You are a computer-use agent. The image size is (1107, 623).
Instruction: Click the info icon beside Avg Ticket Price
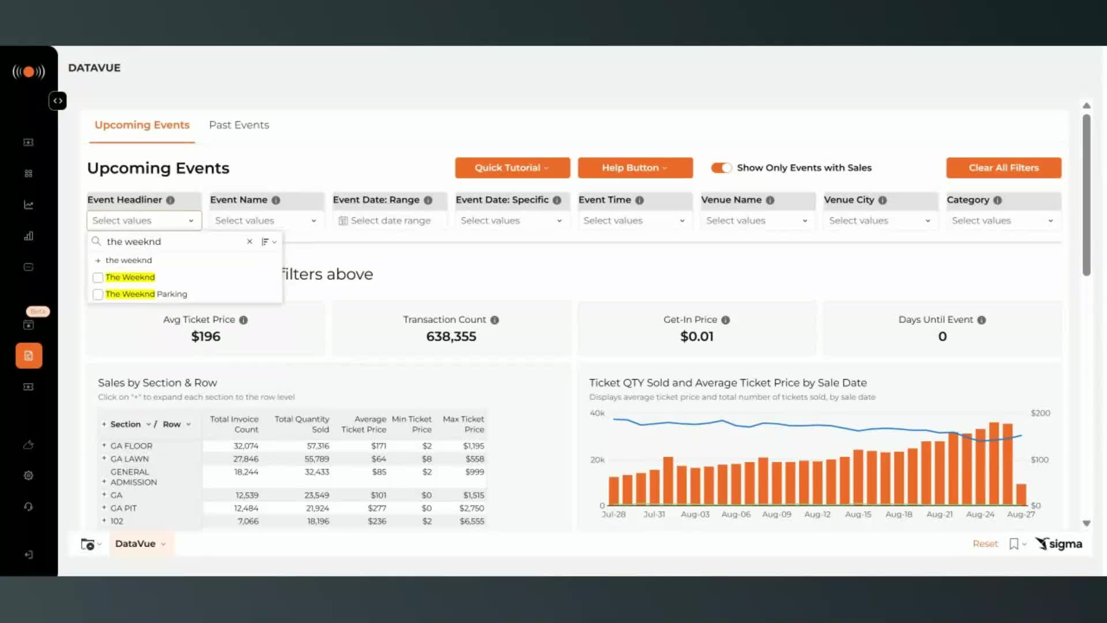click(243, 320)
